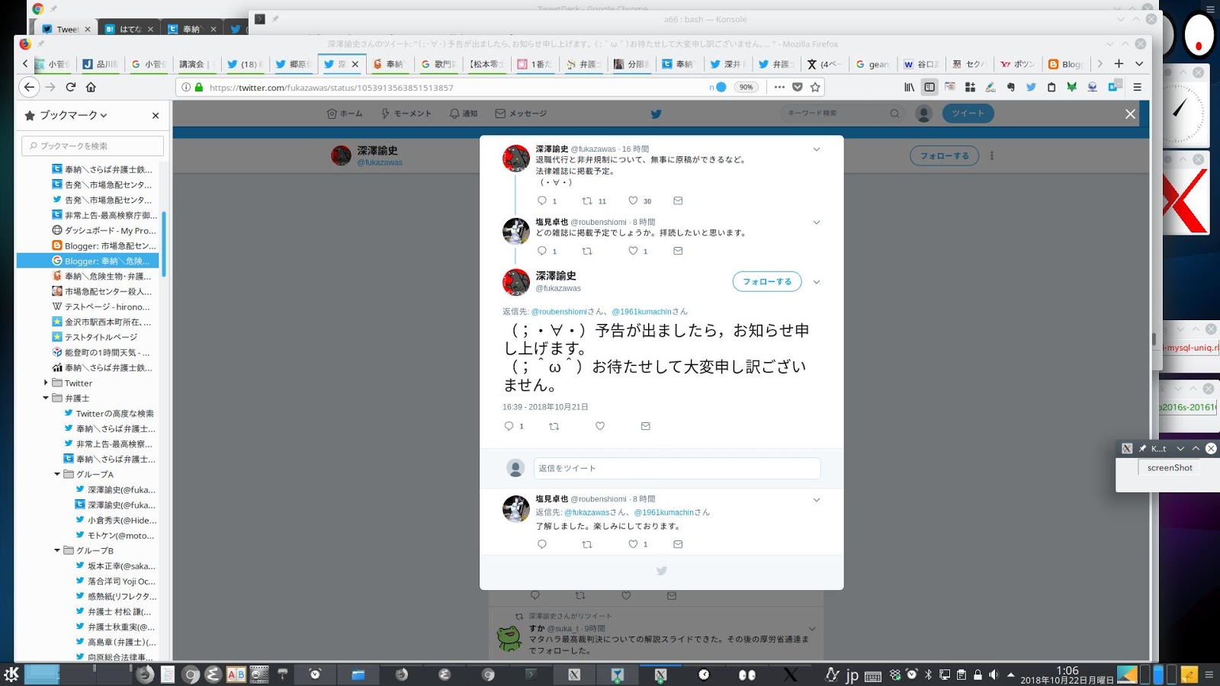Open the Firefox home page

[x=91, y=87]
